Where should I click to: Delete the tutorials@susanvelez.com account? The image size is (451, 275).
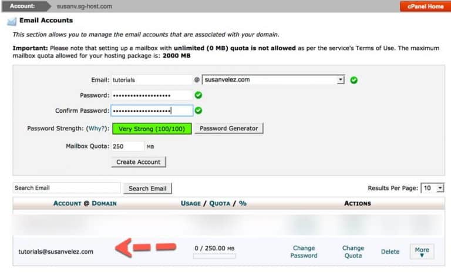pyautogui.click(x=390, y=251)
